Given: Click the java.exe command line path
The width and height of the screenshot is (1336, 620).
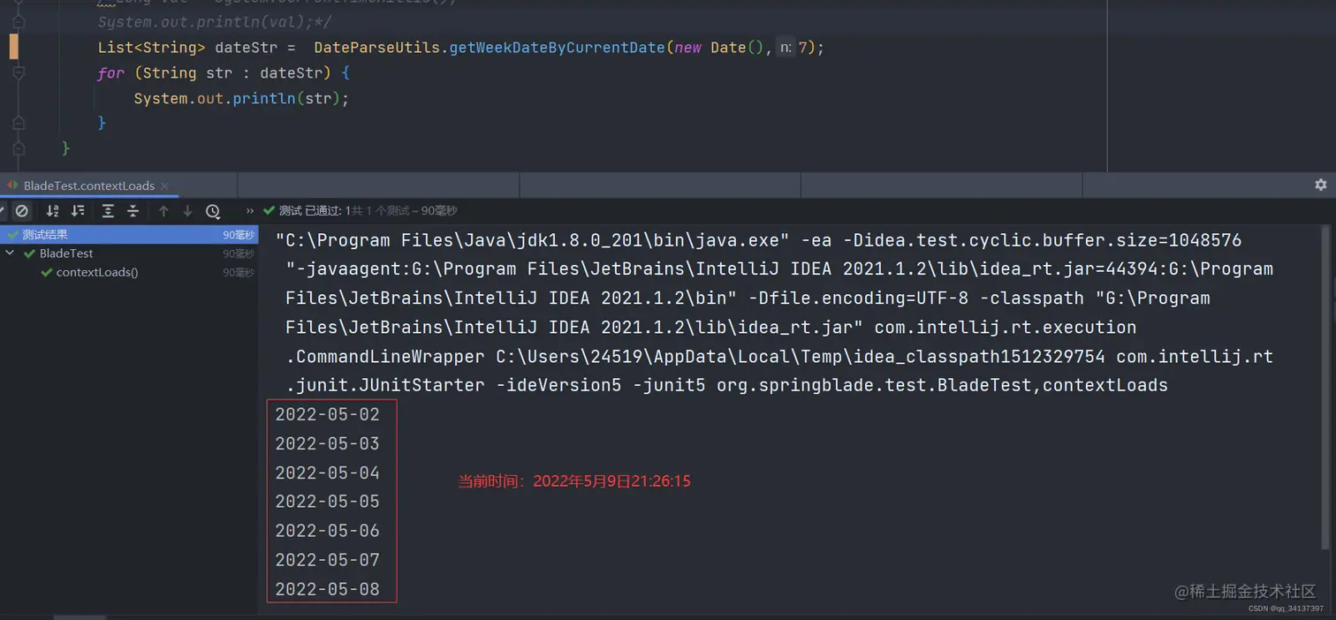Looking at the screenshot, I should pos(533,240).
